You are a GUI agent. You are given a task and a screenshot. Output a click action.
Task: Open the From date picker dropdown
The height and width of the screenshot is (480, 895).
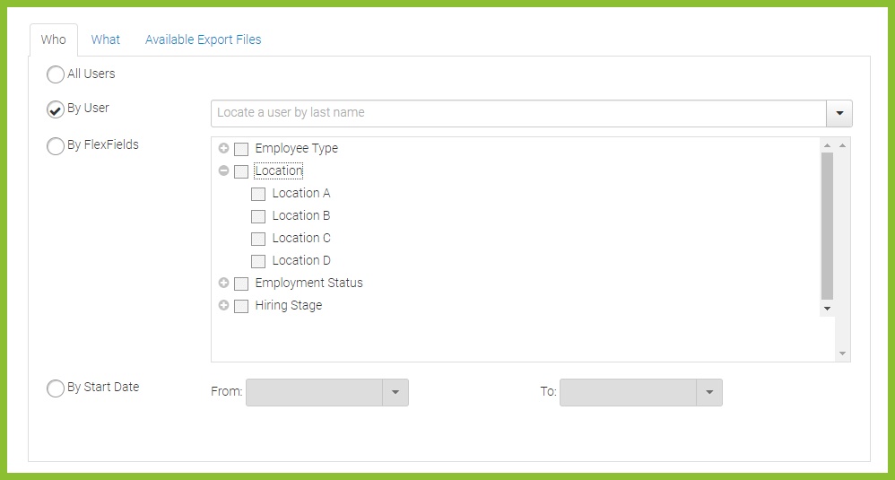[395, 393]
